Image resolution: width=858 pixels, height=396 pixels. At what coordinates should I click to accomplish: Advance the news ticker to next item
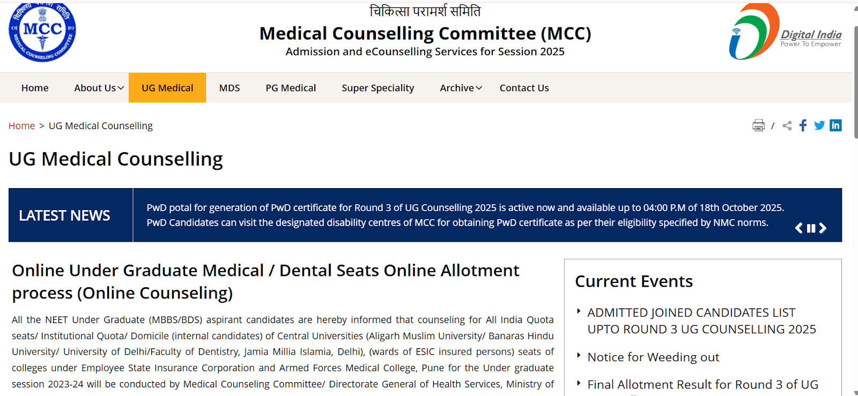click(x=823, y=228)
